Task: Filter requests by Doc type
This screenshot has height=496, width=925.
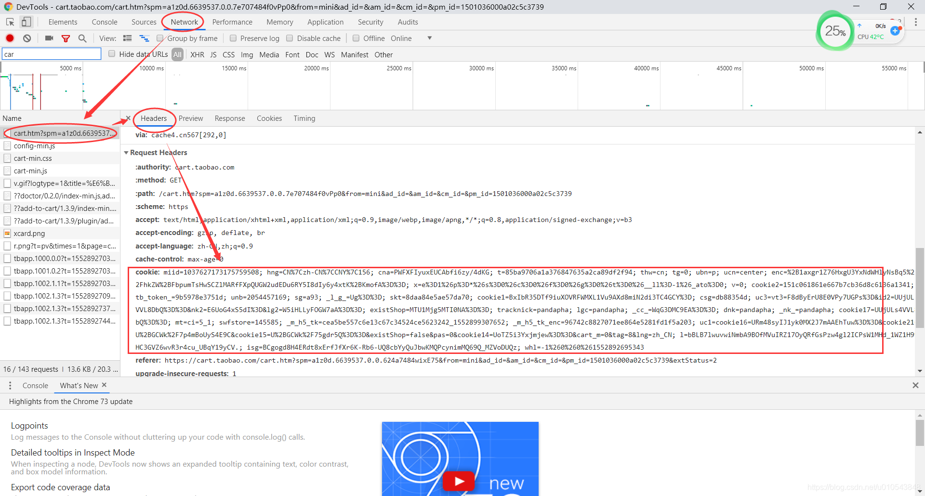Action: point(312,55)
